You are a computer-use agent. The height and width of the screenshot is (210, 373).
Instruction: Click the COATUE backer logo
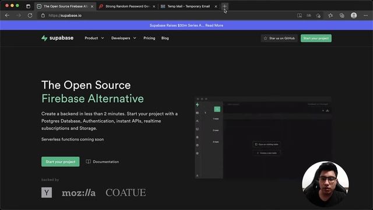[126, 192]
